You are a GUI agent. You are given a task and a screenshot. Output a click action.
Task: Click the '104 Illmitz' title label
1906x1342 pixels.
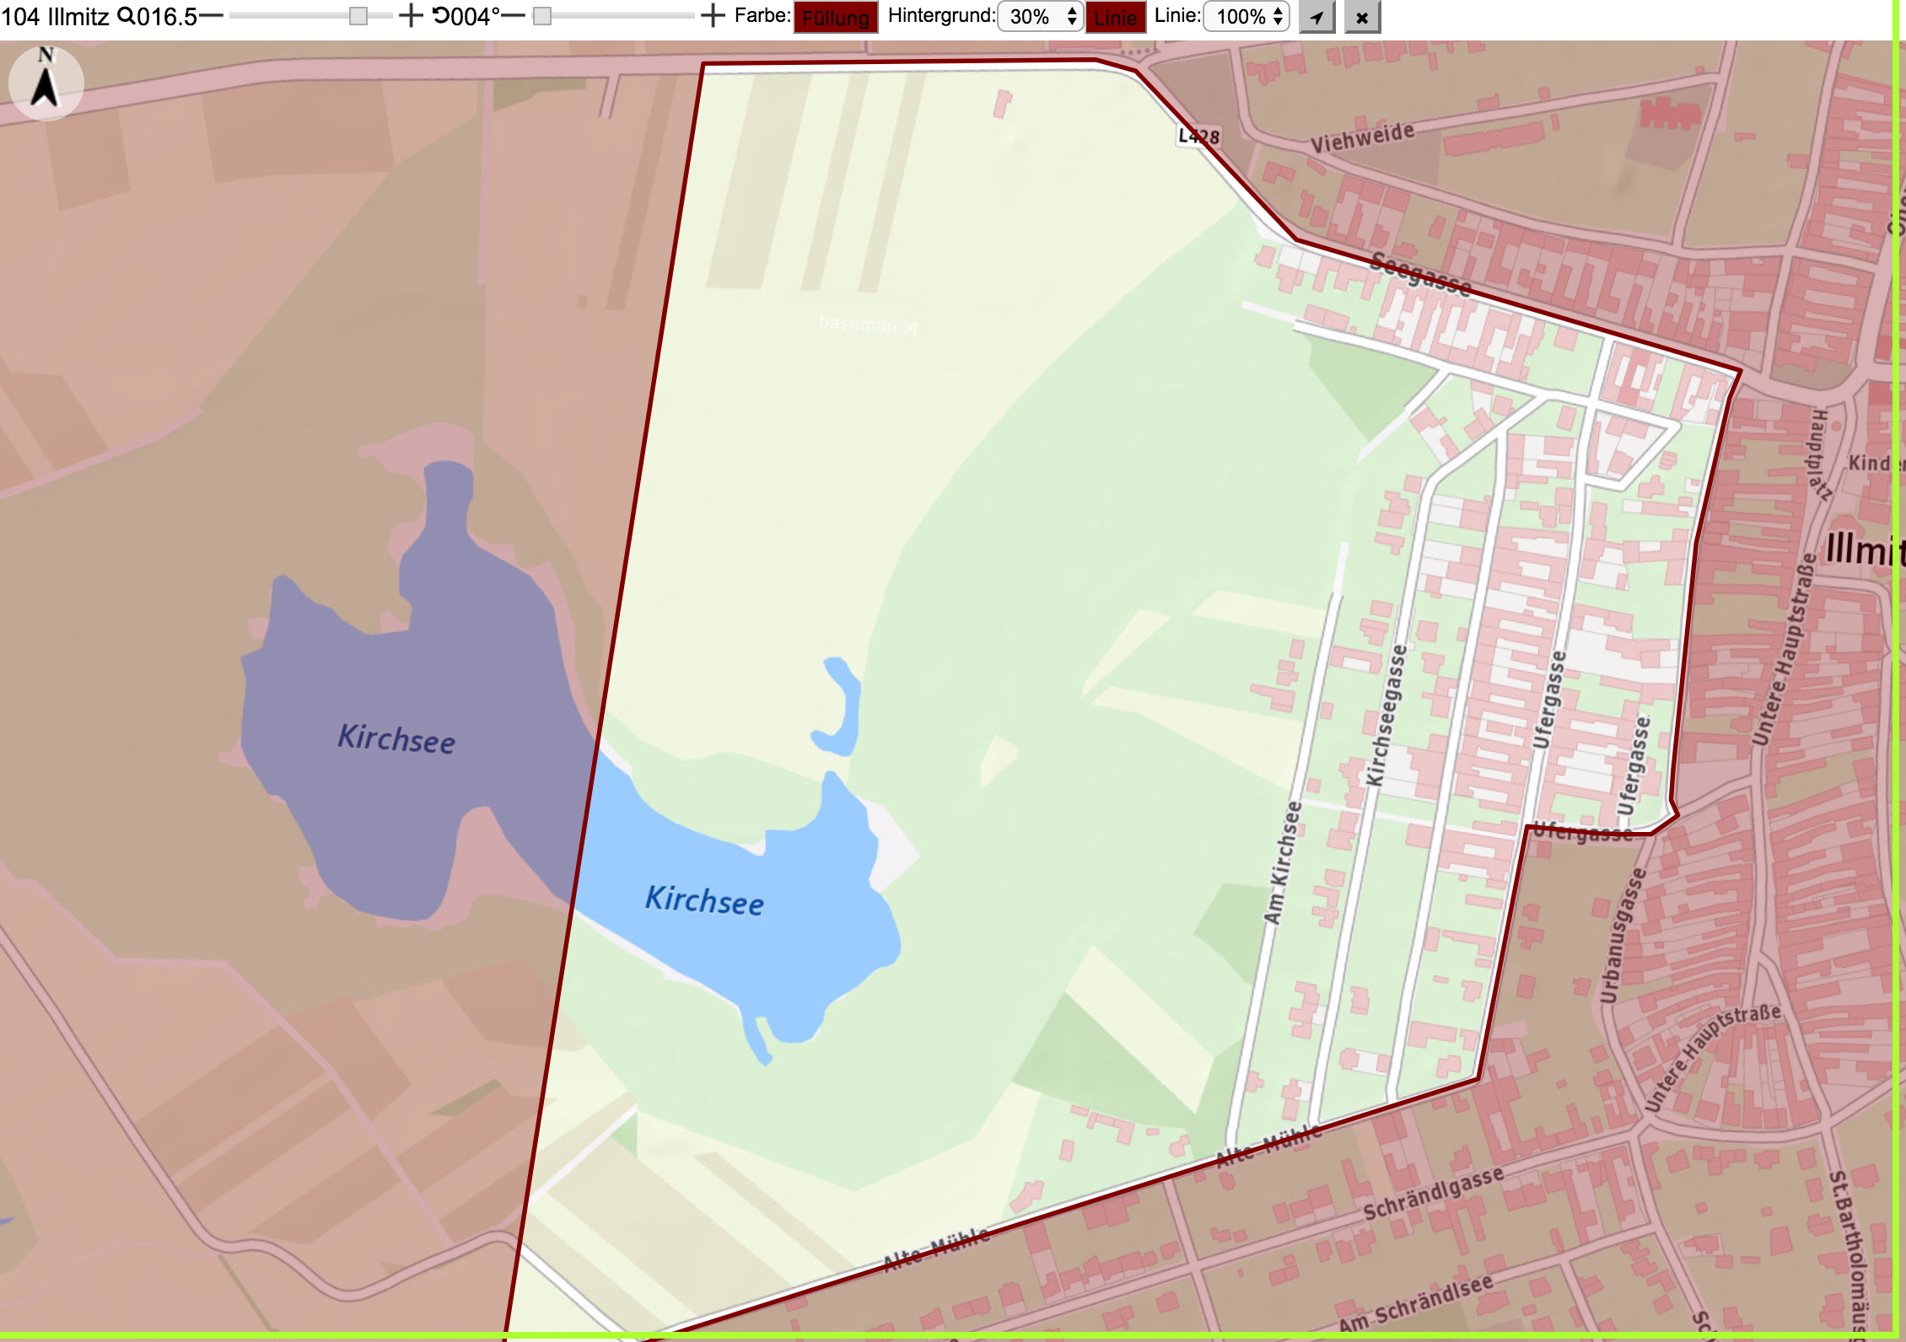click(56, 16)
